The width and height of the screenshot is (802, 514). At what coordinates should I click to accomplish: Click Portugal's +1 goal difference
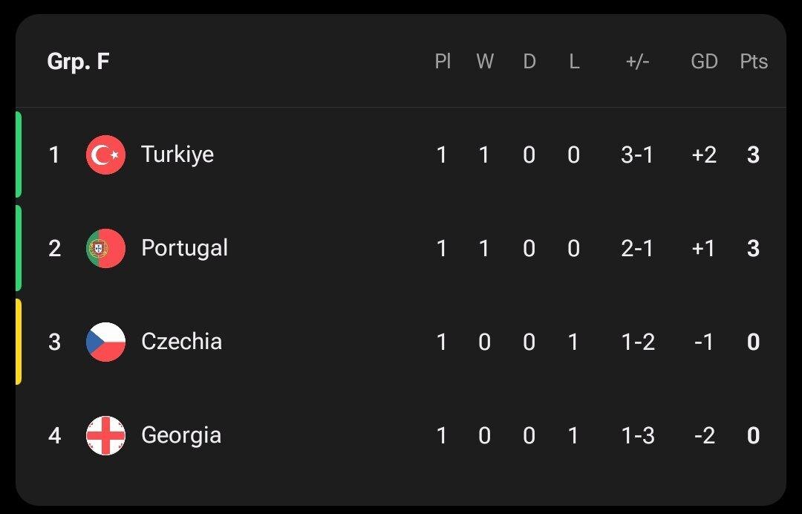click(703, 248)
